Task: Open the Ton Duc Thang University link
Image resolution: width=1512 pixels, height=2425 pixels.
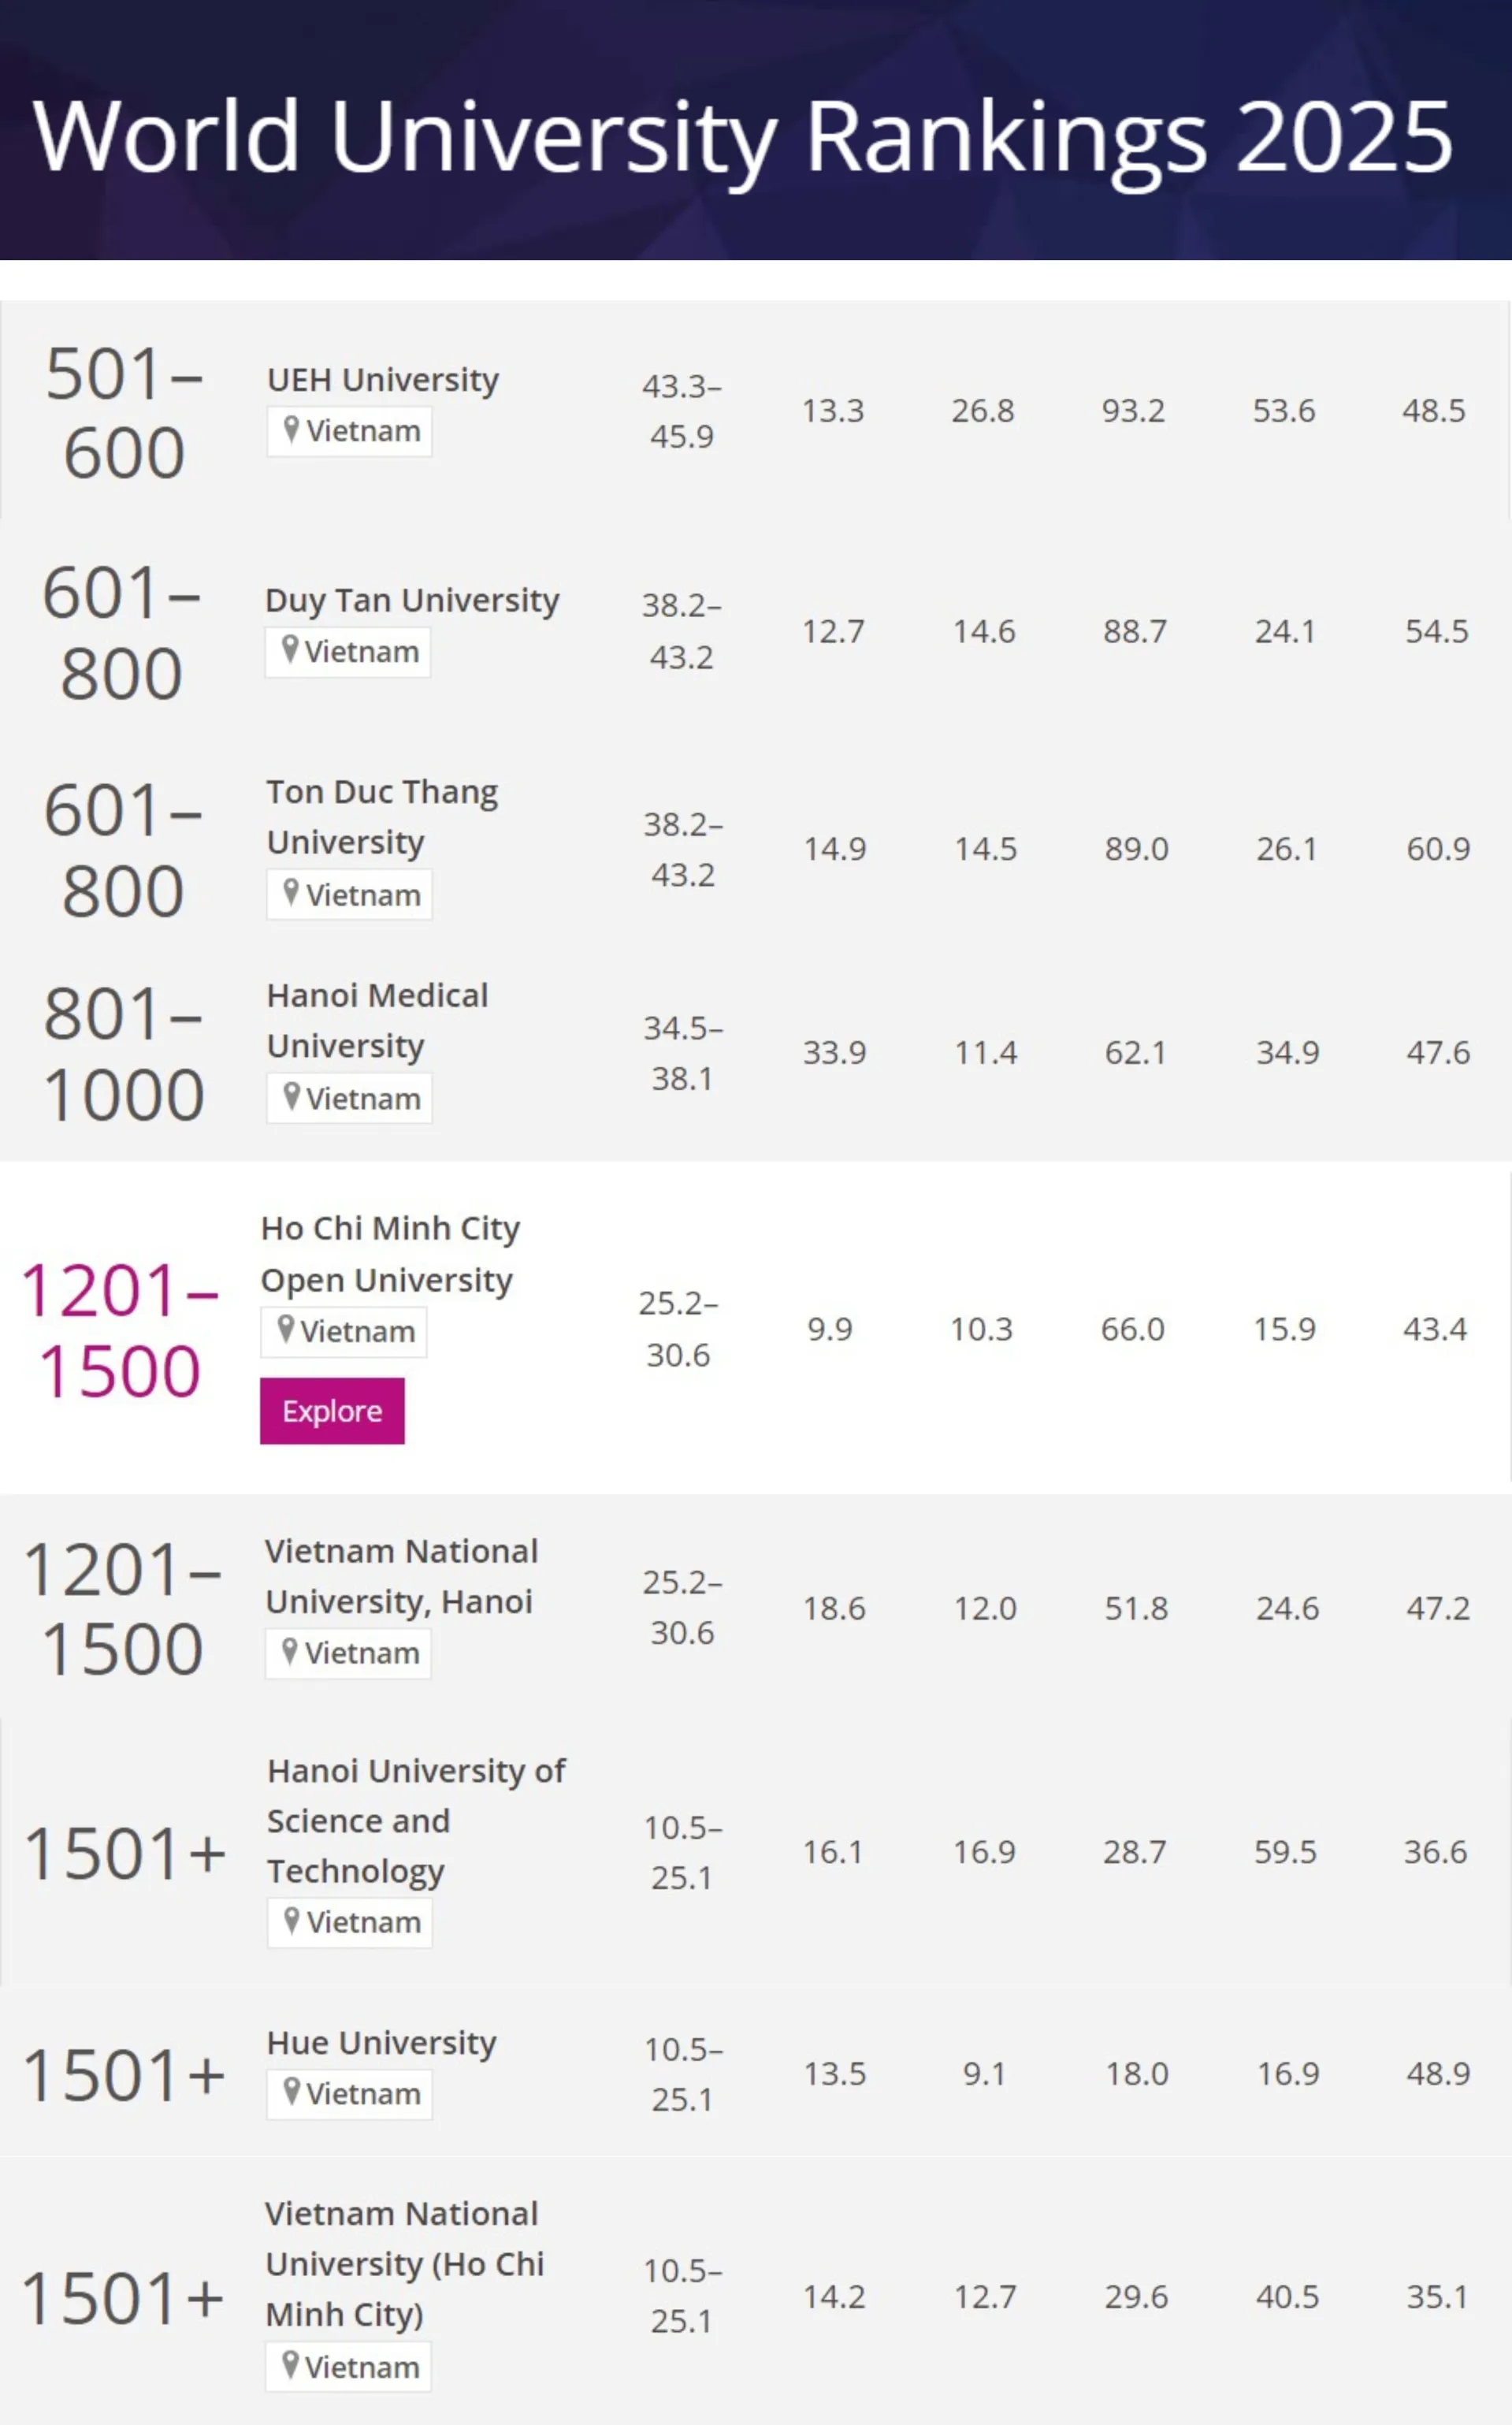Action: pos(382,816)
